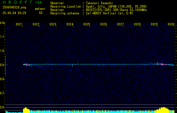This screenshot has height=113, width=177.
Task: Click the 0.7 kHz axis label
Action: tap(2, 93)
